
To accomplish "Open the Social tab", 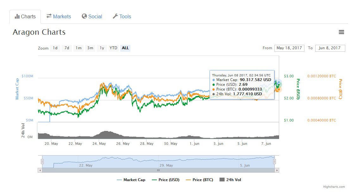I will click(x=92, y=17).
